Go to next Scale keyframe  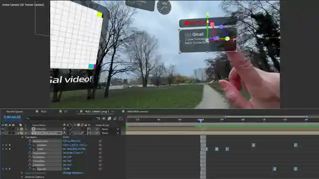[9, 149]
